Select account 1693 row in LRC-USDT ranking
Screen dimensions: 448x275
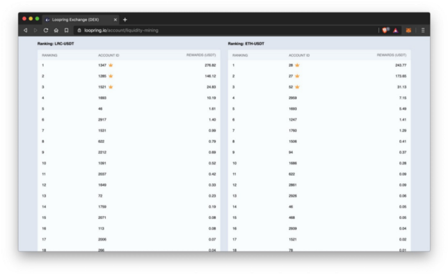pyautogui.click(x=129, y=98)
